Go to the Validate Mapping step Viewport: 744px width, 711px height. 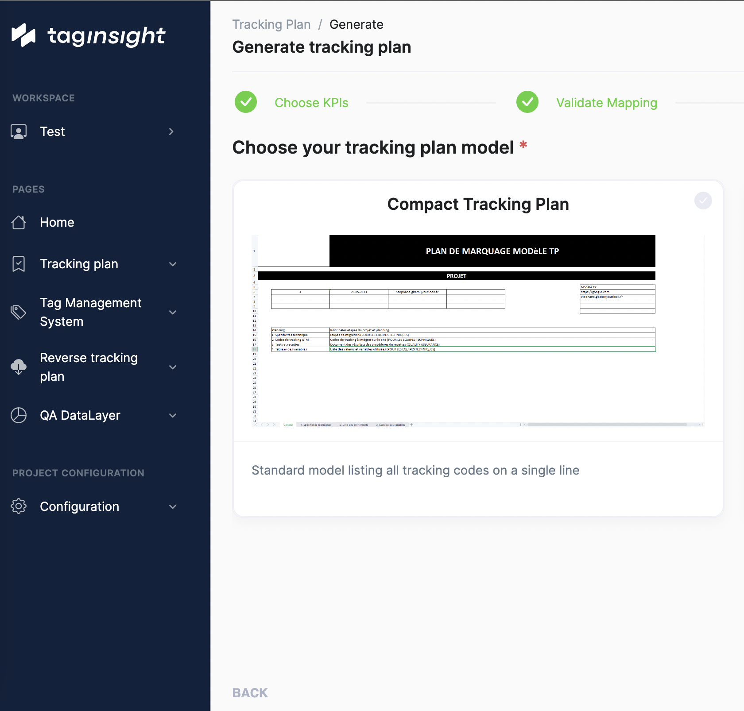(607, 103)
